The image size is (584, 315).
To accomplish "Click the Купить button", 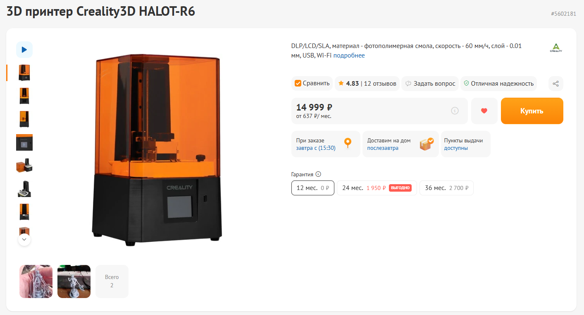I will click(532, 111).
